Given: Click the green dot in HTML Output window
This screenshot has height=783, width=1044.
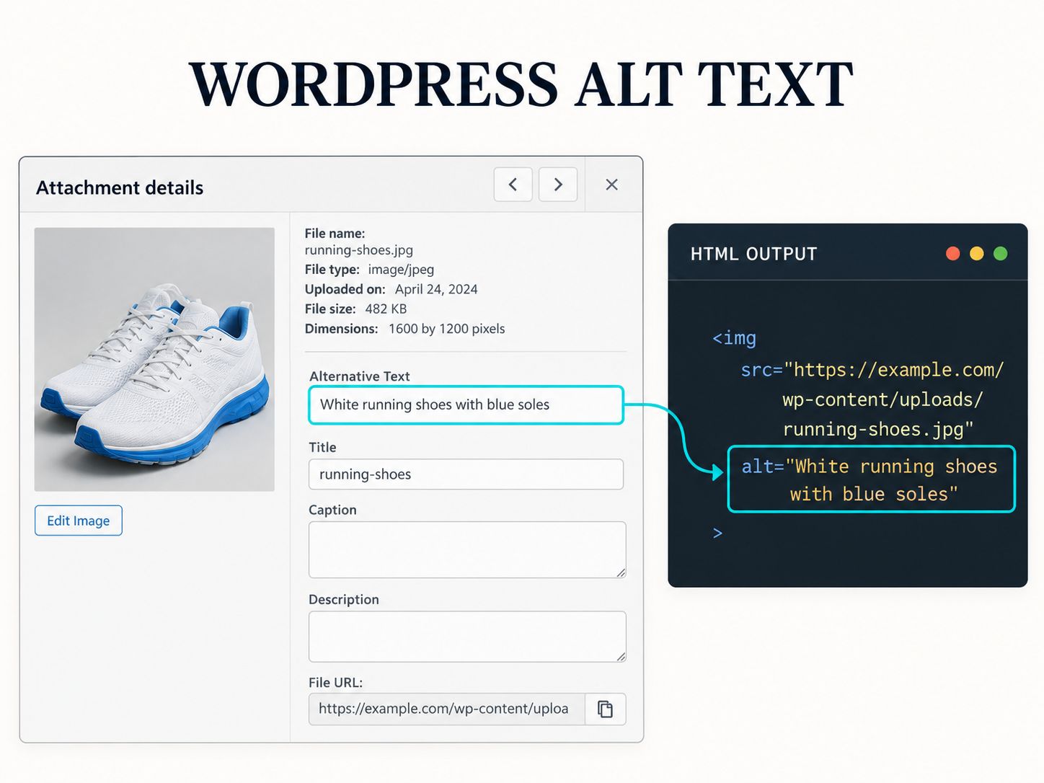Looking at the screenshot, I should pyautogui.click(x=1001, y=254).
